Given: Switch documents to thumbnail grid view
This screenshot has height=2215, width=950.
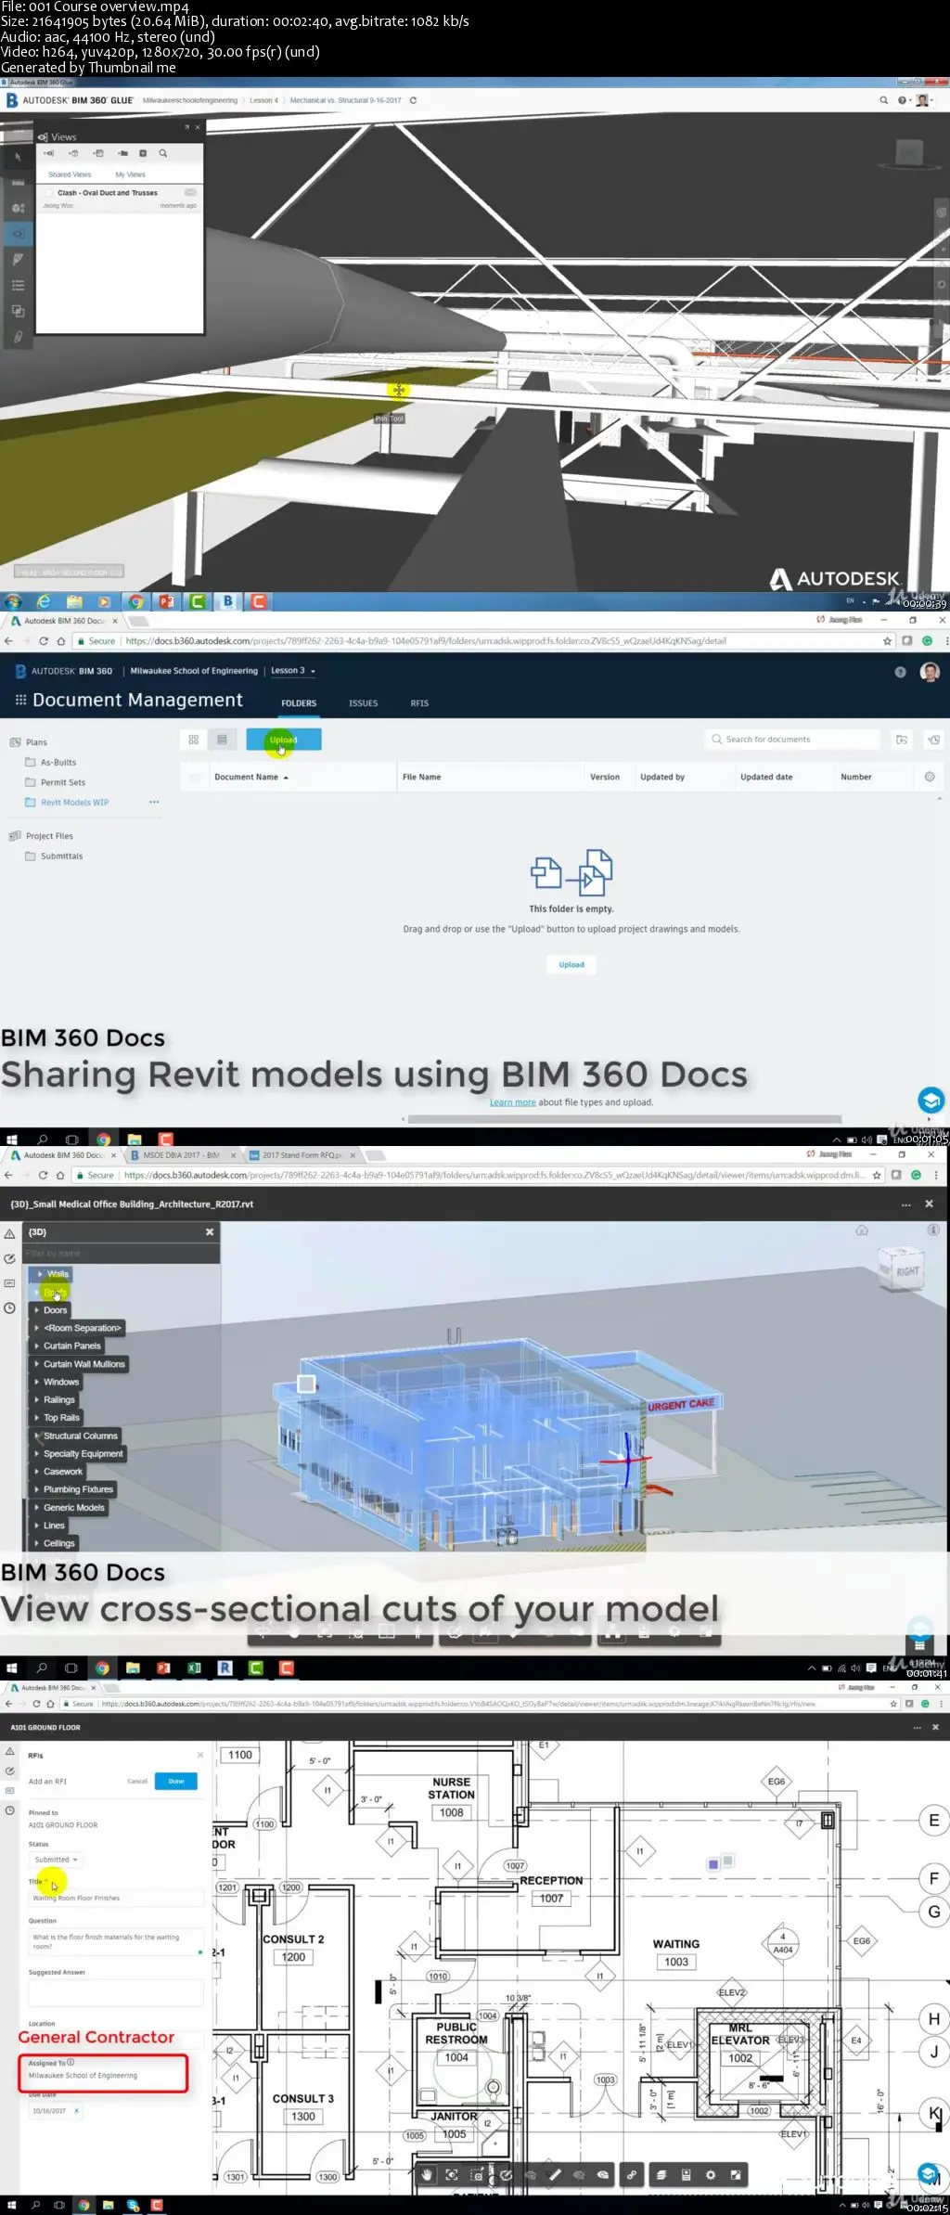Looking at the screenshot, I should coord(193,740).
